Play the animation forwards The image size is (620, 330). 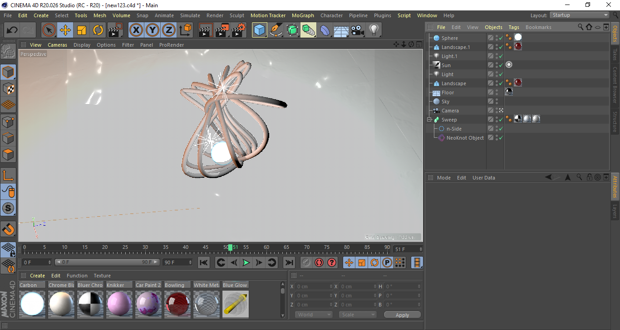click(246, 262)
